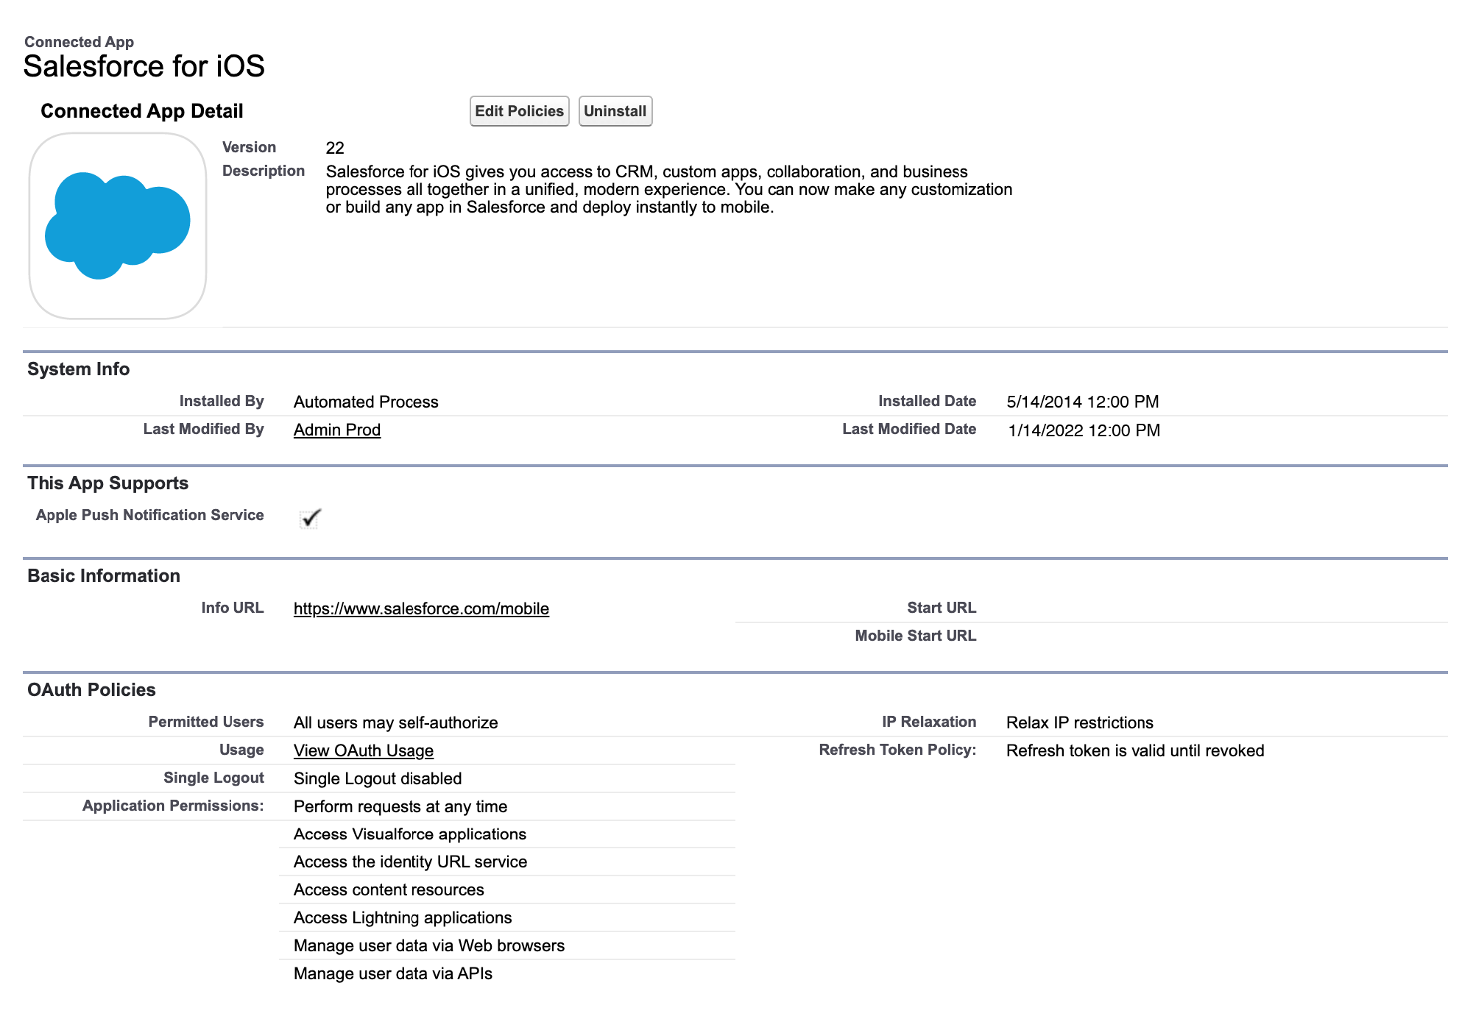Open the salesforce.com/mobile Info URL link

tap(421, 608)
